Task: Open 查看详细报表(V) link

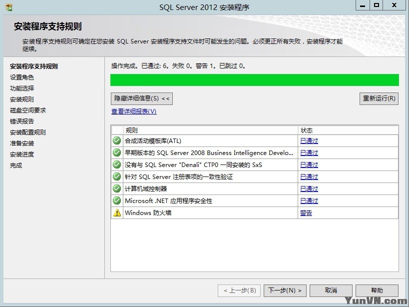Action: coord(134,111)
